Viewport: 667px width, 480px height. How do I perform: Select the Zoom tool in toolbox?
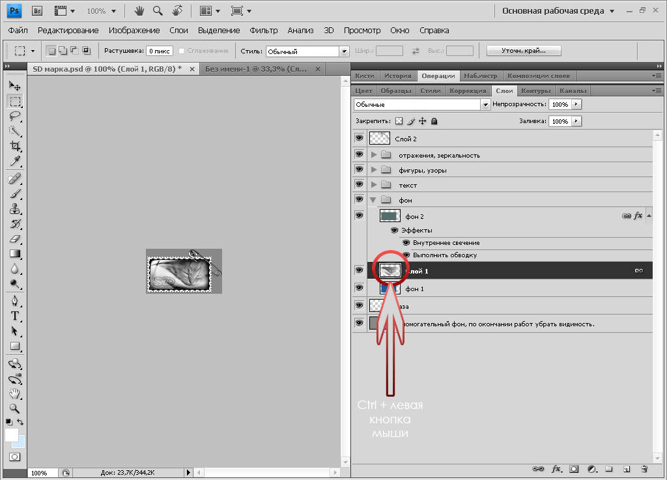point(15,408)
